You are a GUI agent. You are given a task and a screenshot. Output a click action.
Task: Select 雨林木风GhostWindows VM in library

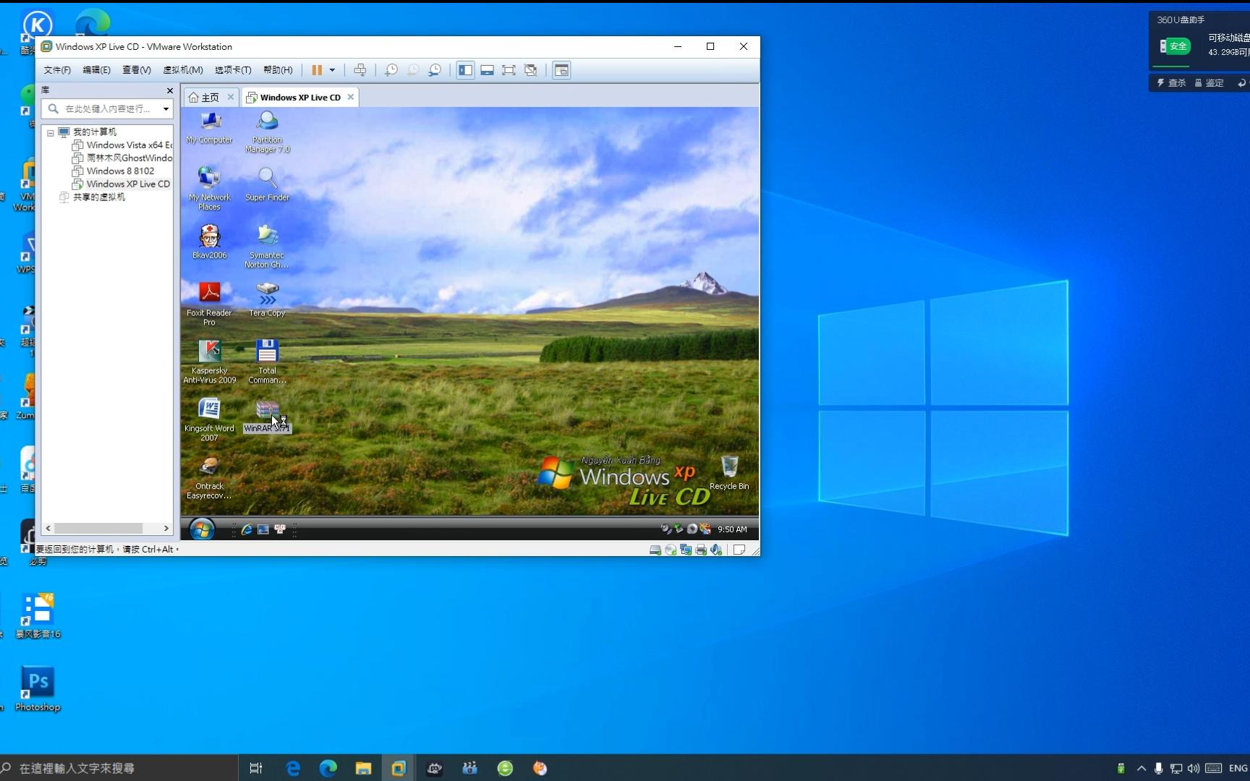(x=122, y=158)
